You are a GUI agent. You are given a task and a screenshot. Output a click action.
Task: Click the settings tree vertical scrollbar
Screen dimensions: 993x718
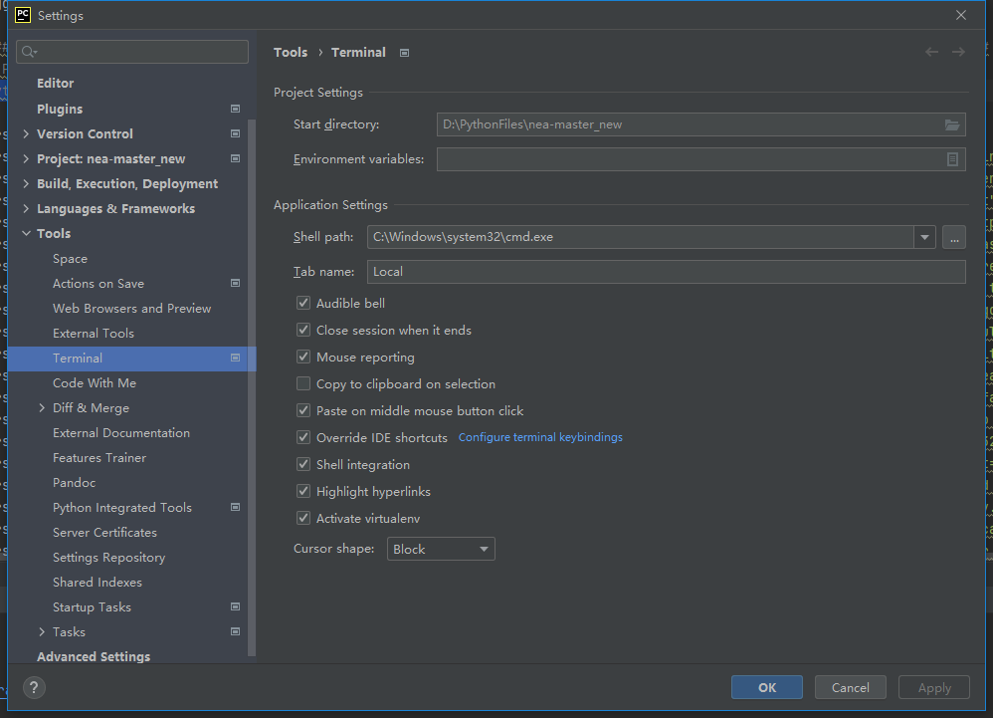[252, 386]
